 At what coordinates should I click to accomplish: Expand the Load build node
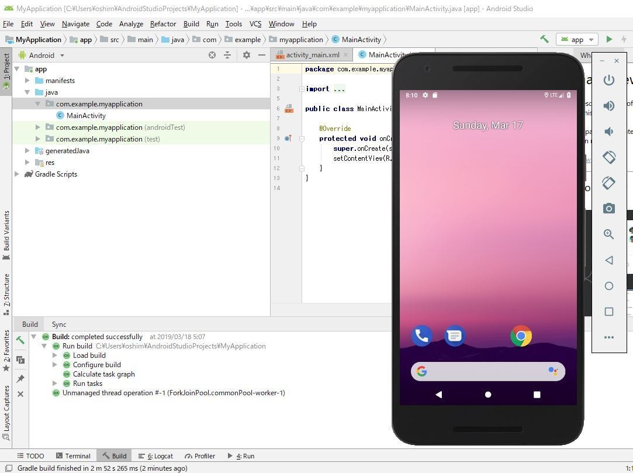pyautogui.click(x=54, y=355)
